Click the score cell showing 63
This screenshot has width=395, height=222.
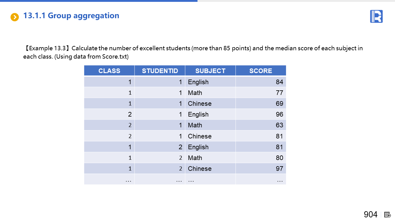(279, 125)
